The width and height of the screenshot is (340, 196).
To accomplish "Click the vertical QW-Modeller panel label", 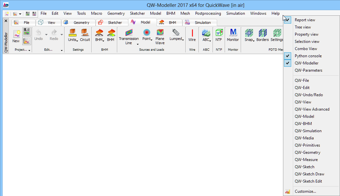I will click(6, 43).
